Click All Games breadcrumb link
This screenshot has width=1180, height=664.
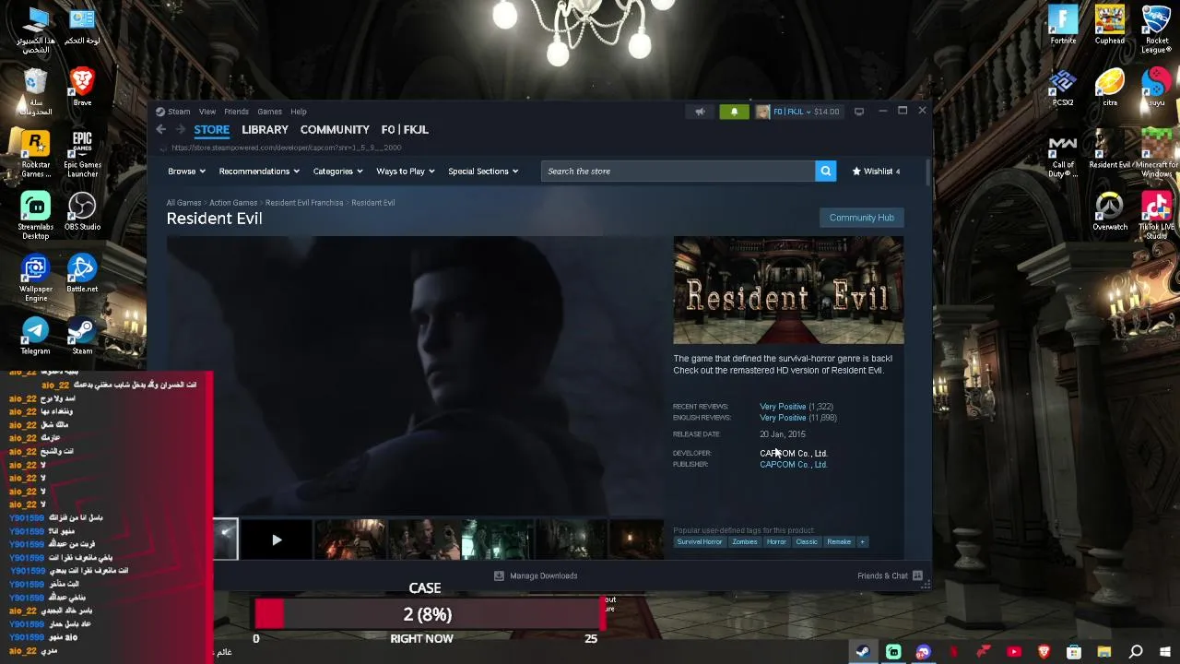[x=183, y=203]
